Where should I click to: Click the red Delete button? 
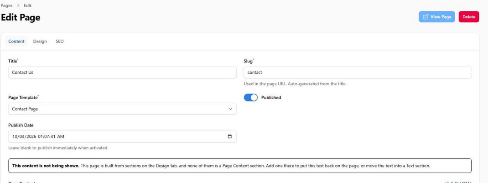469,17
